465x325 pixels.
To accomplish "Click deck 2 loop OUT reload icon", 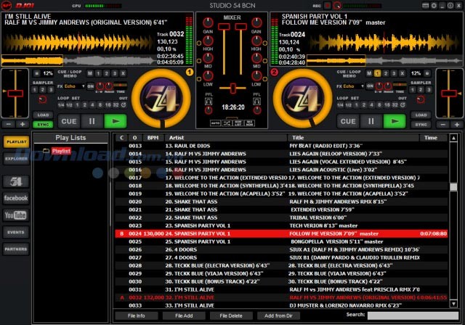I will pos(403,104).
